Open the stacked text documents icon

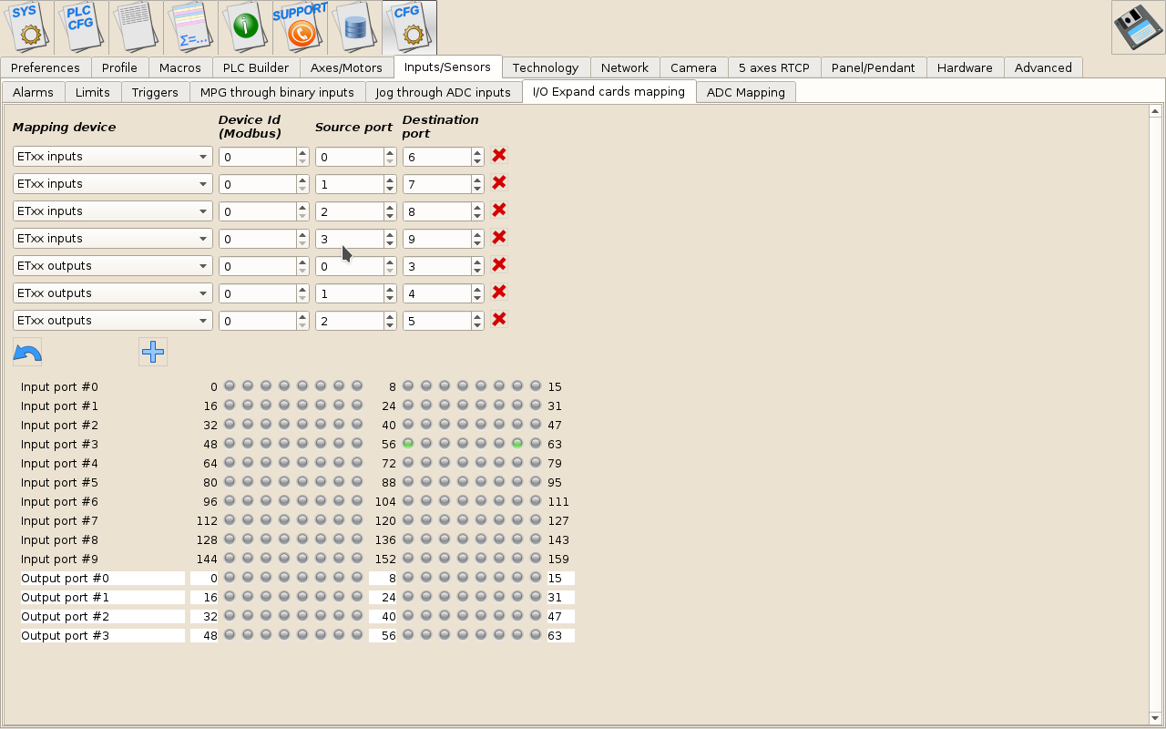pyautogui.click(x=137, y=27)
